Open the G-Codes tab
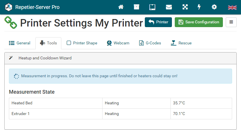This screenshot has width=241, height=130. pyautogui.click(x=150, y=43)
